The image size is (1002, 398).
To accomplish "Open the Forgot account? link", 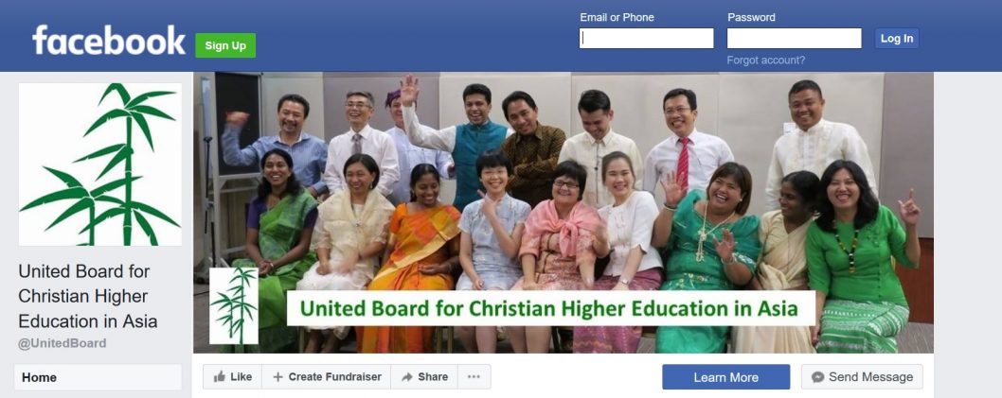I will [x=765, y=60].
